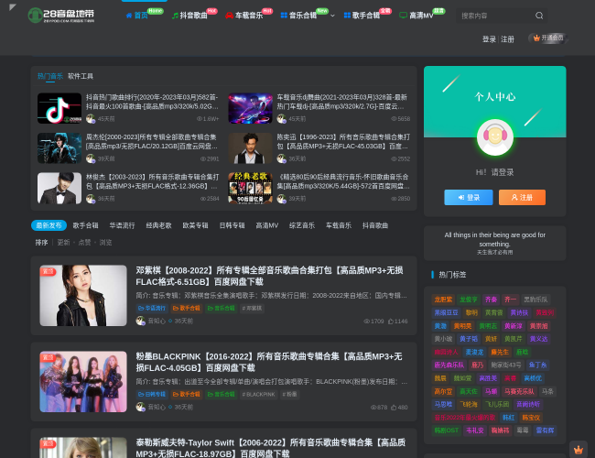Switch to the 软件工具 tab

point(81,76)
